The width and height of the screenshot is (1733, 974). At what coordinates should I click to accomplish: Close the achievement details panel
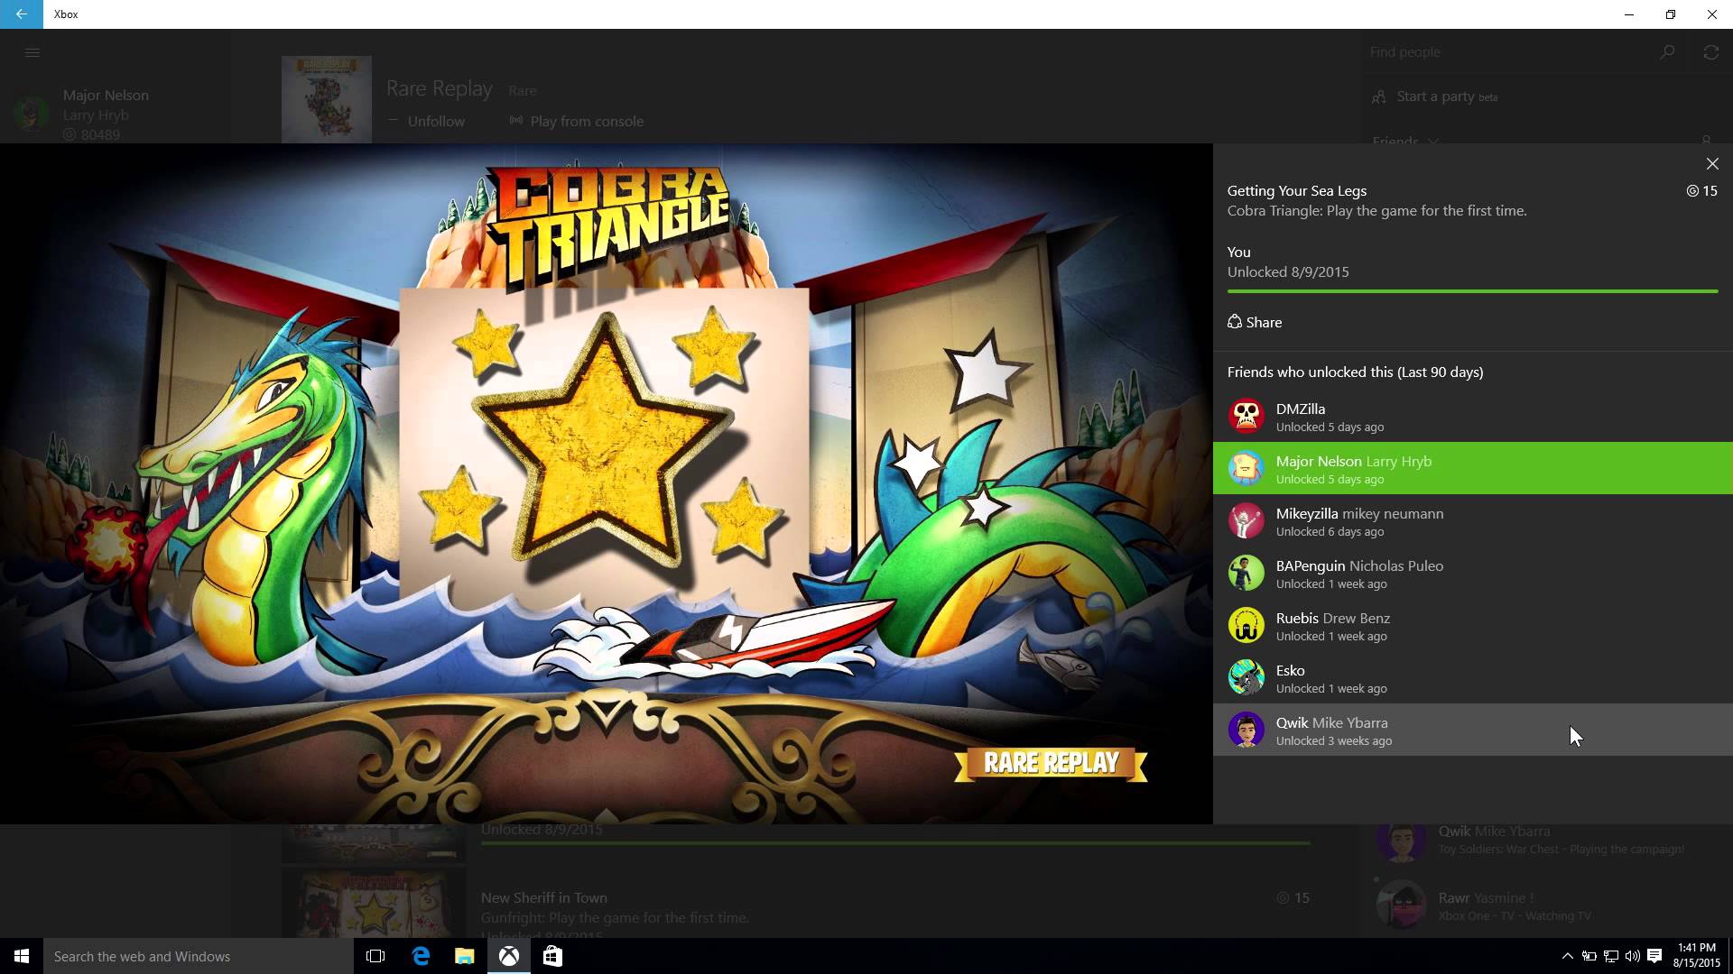click(1712, 164)
